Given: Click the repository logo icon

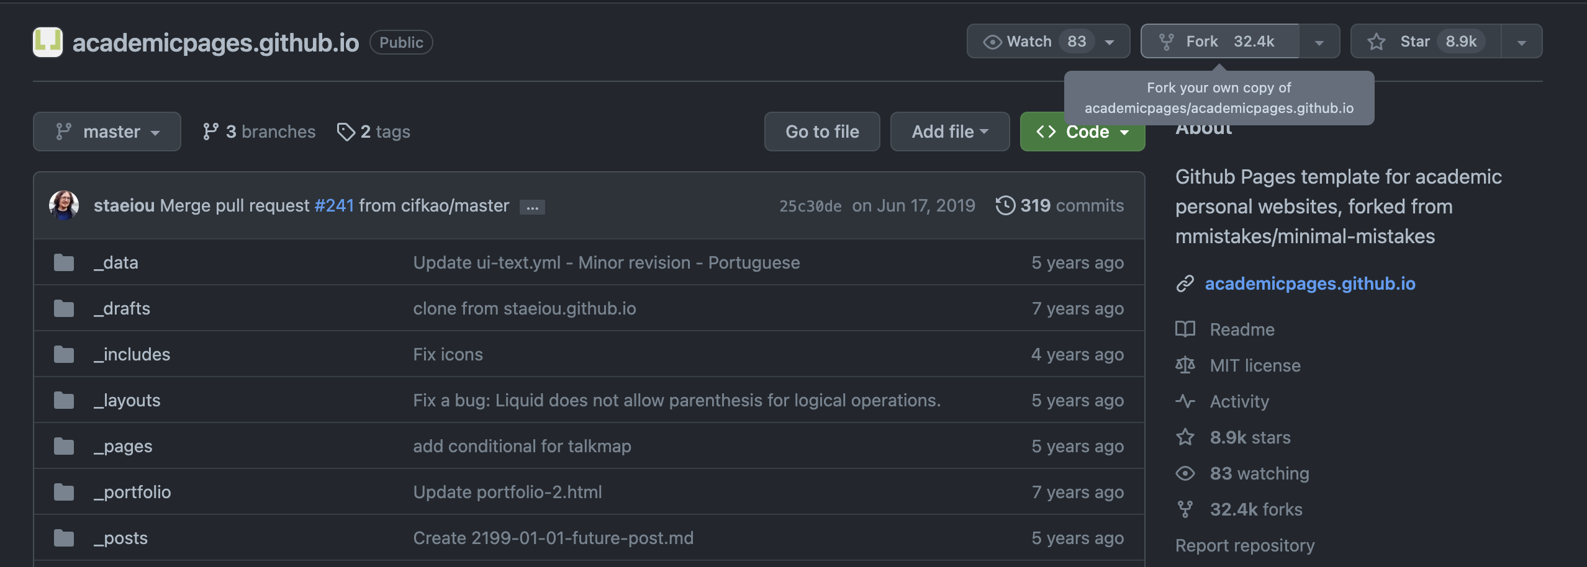Looking at the screenshot, I should pyautogui.click(x=48, y=42).
